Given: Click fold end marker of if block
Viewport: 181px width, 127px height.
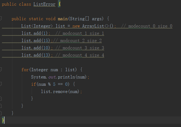Looking at the screenshot, I should point(1,99).
